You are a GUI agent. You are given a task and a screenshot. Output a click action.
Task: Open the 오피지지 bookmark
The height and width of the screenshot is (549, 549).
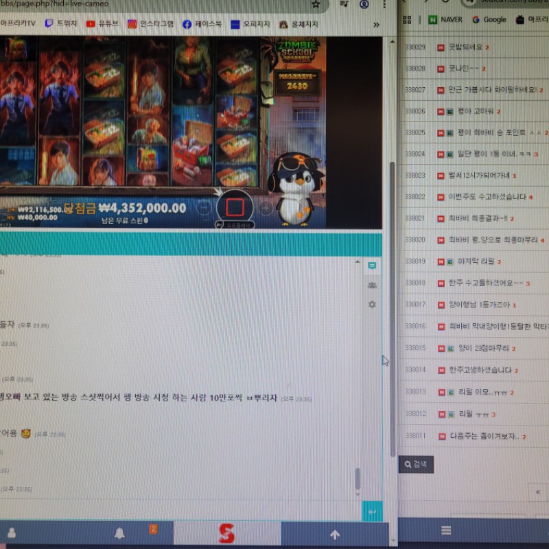250,24
